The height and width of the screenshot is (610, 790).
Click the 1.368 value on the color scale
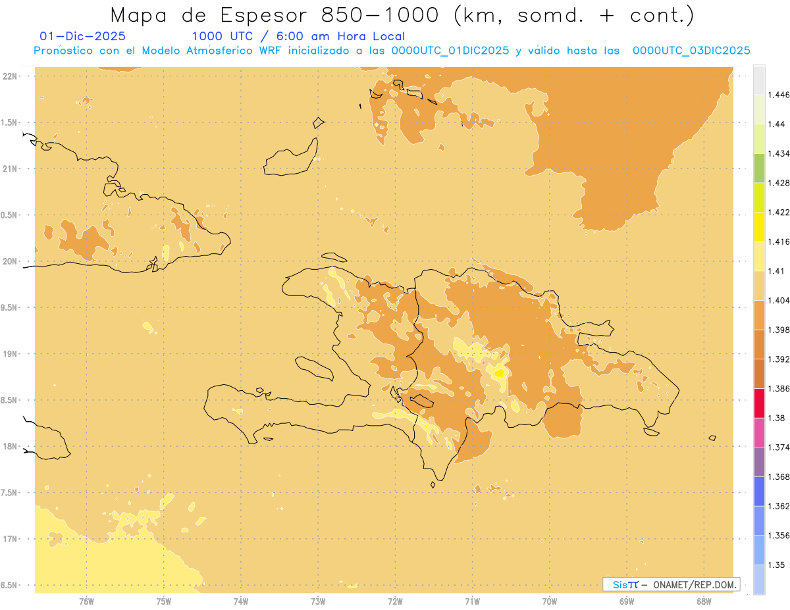click(778, 477)
